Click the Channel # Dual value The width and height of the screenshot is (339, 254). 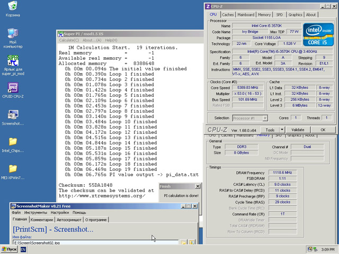[x=307, y=147]
